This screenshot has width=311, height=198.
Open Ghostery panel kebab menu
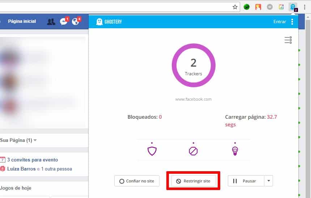[x=292, y=22]
